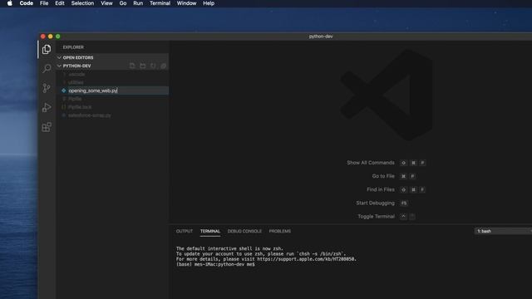The width and height of the screenshot is (532, 299).
Task: Open the Terminal menu
Action: (160, 3)
